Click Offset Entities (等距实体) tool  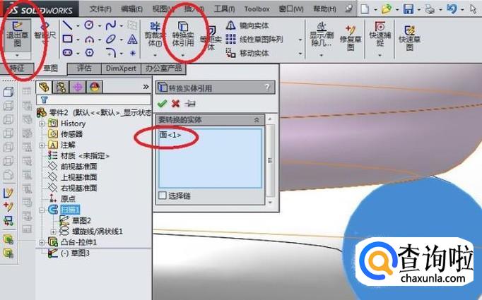pos(211,37)
